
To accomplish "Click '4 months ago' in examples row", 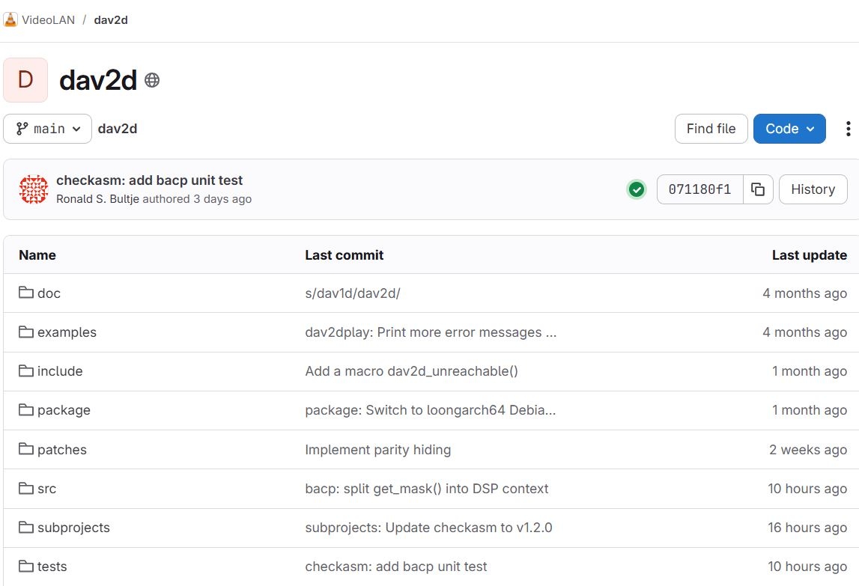I will click(805, 332).
